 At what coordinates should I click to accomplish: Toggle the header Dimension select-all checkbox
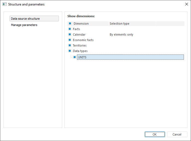tap(70, 24)
